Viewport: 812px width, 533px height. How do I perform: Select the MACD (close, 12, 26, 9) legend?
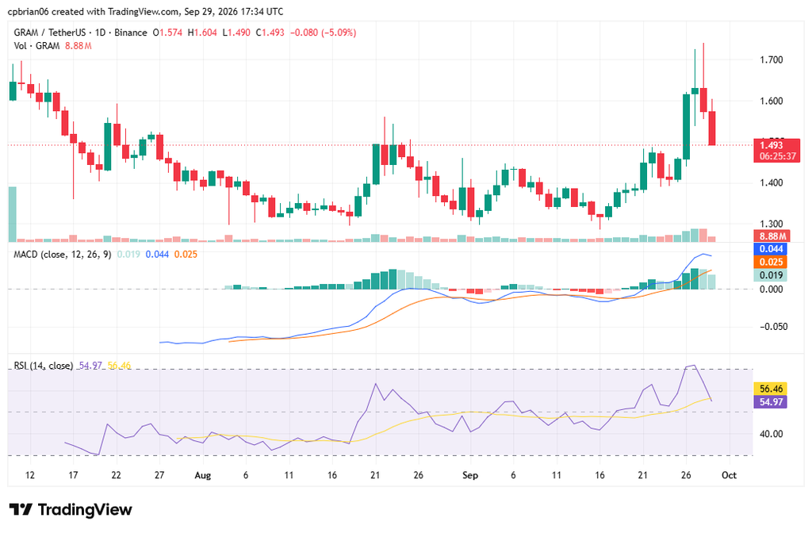point(62,255)
